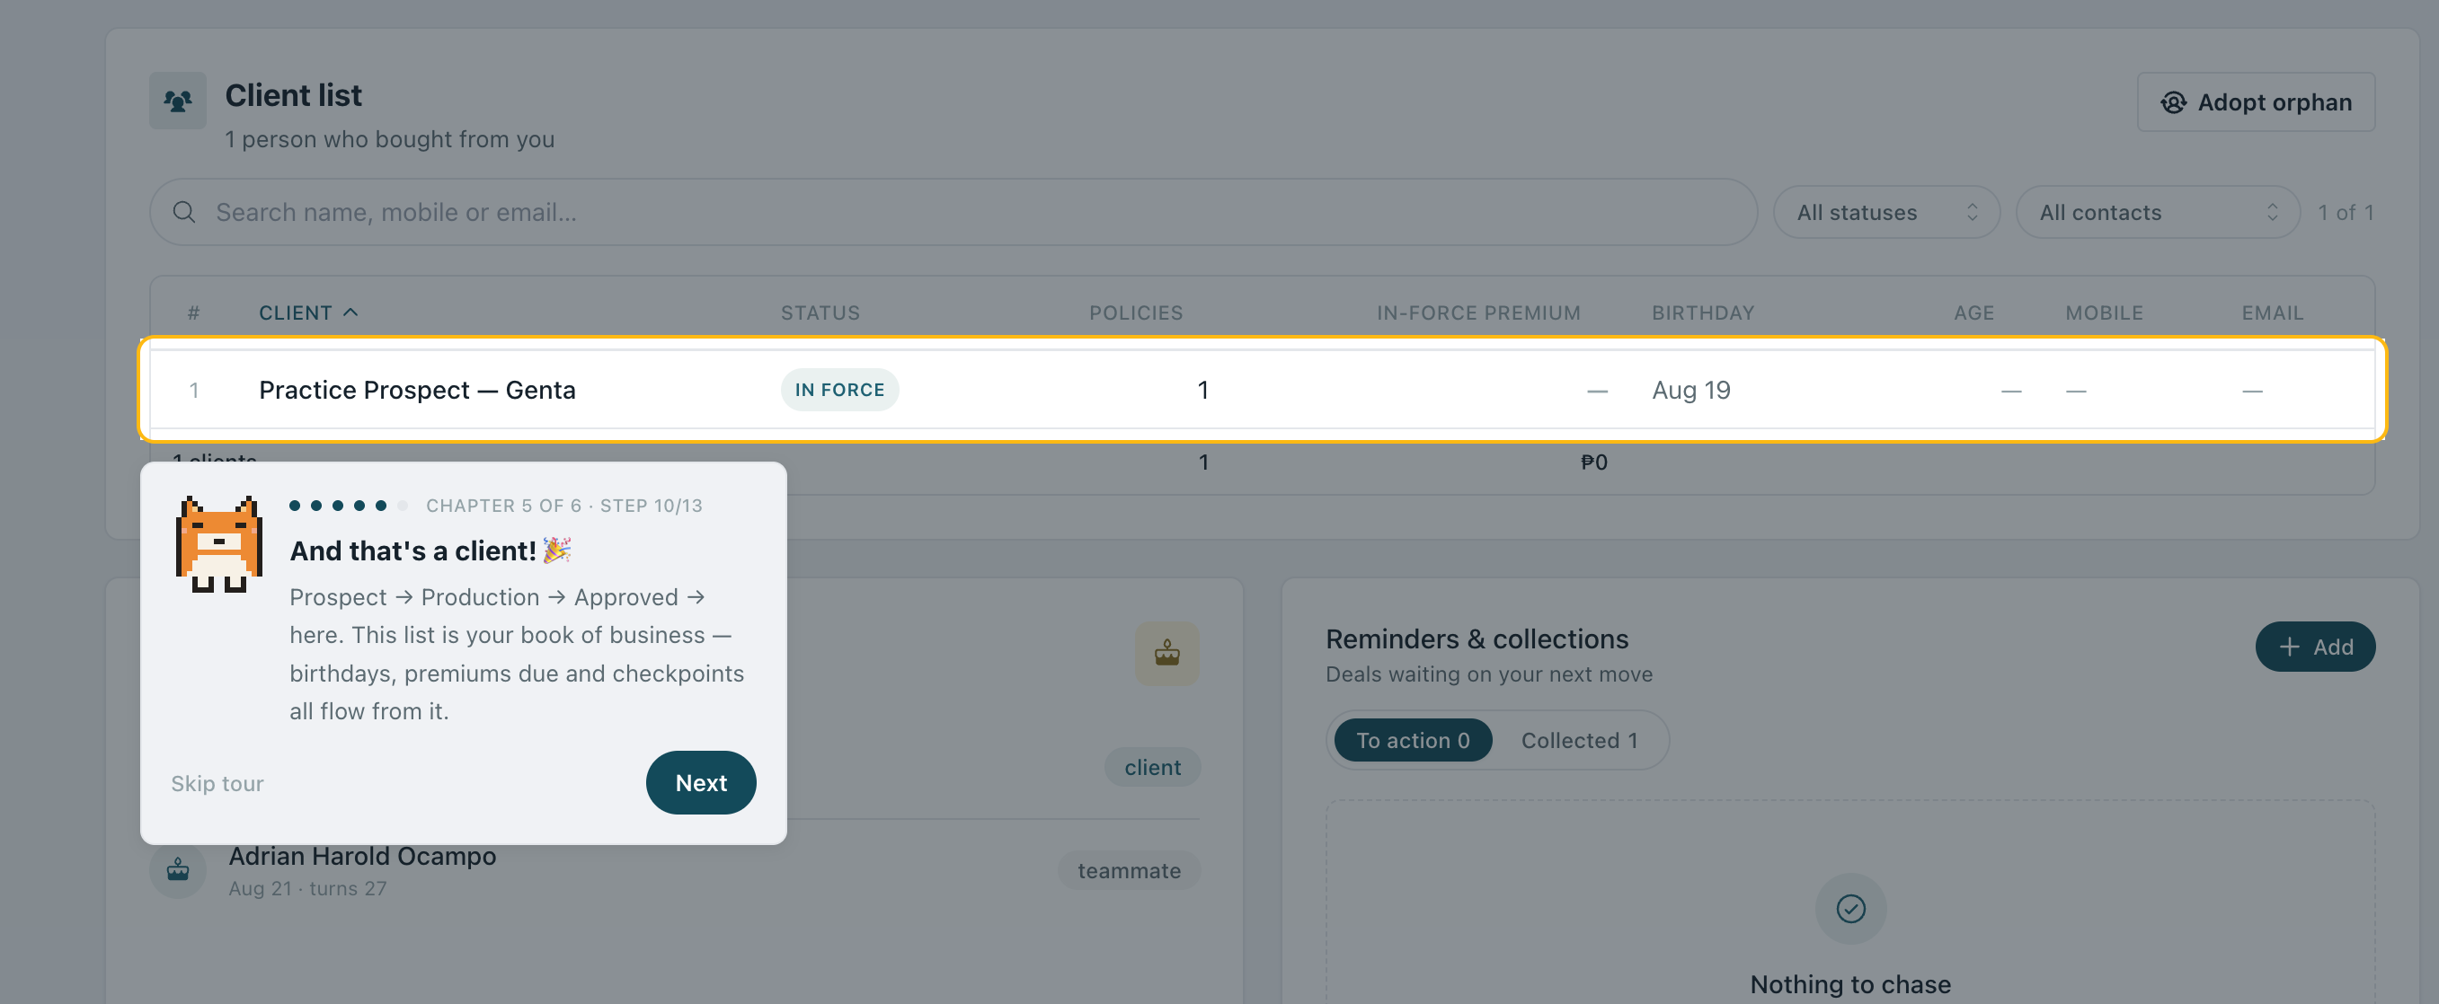
Task: Click the IN FORCE status badge
Action: [x=838, y=389]
